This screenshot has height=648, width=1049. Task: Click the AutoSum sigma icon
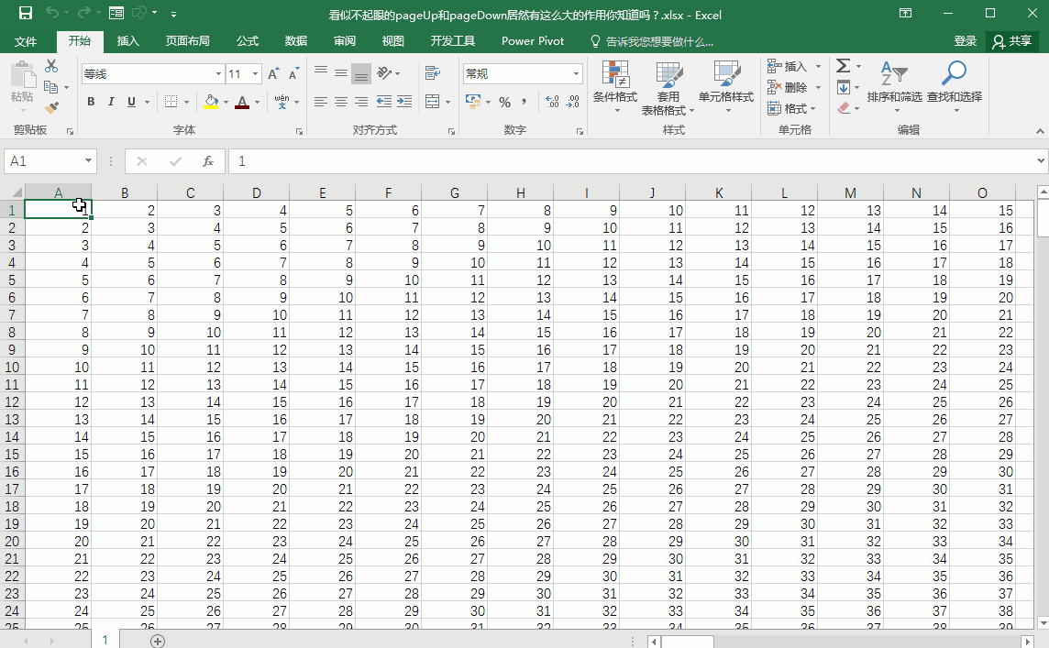click(844, 66)
